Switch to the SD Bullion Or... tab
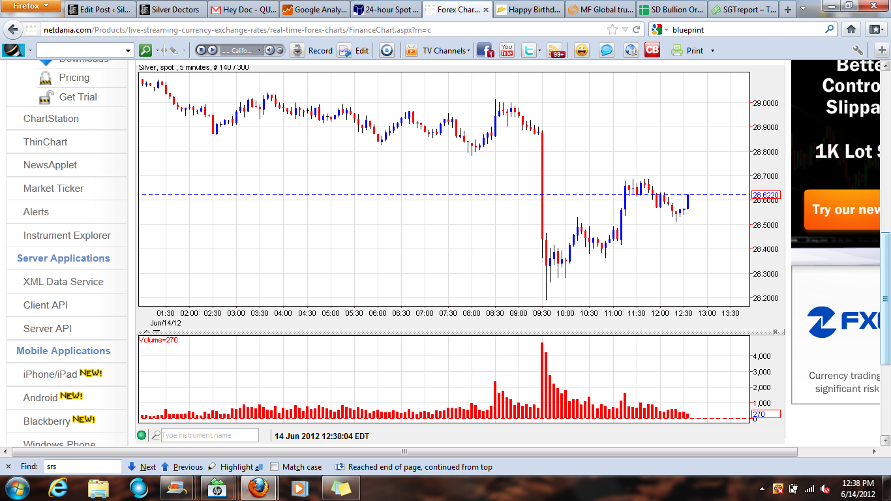 (x=671, y=10)
